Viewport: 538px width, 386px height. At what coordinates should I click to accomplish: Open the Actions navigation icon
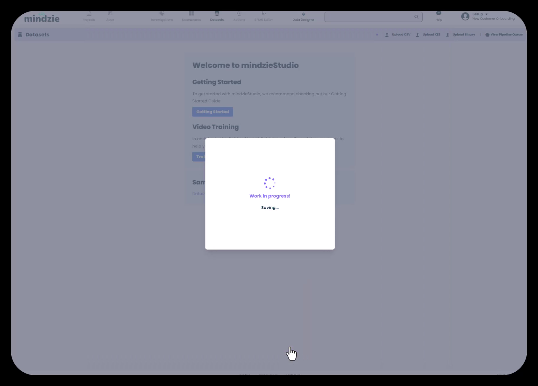[239, 14]
